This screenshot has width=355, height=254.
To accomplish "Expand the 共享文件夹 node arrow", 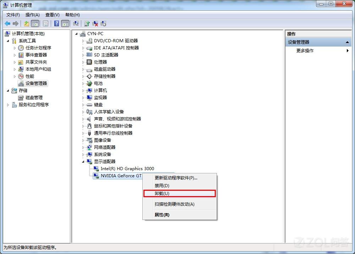I will (x=15, y=62).
